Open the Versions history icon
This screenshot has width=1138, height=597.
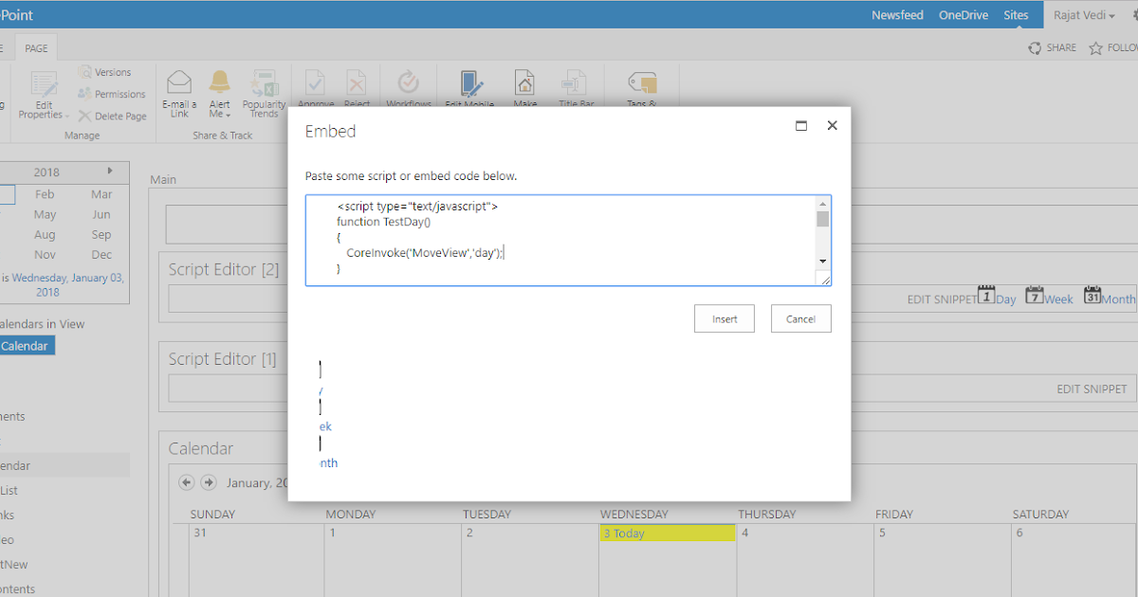[106, 71]
